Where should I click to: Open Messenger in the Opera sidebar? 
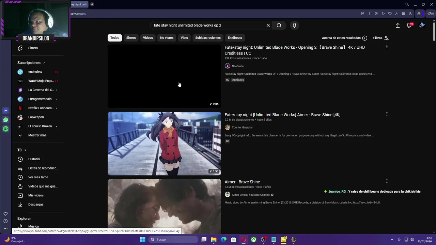click(x=6, y=111)
